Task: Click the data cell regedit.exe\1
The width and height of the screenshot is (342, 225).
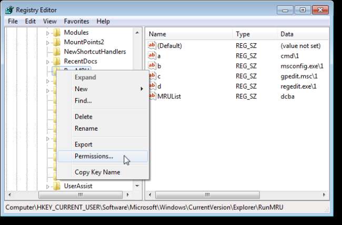Action: pos(298,86)
